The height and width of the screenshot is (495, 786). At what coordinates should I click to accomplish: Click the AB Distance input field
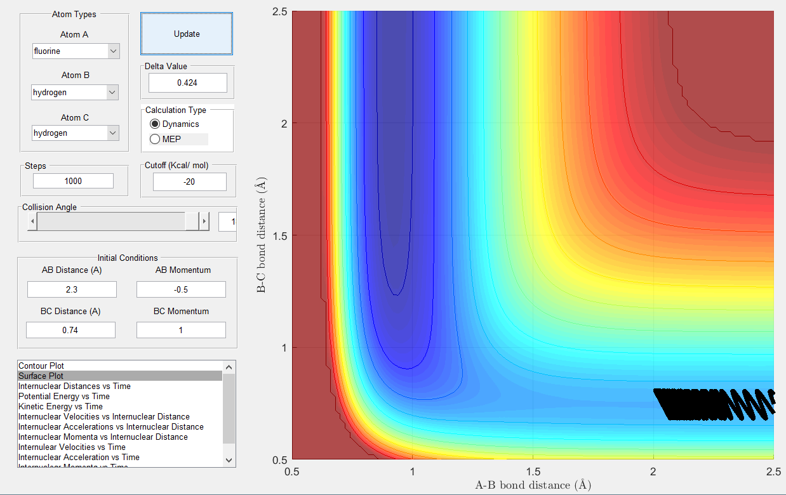click(72, 289)
